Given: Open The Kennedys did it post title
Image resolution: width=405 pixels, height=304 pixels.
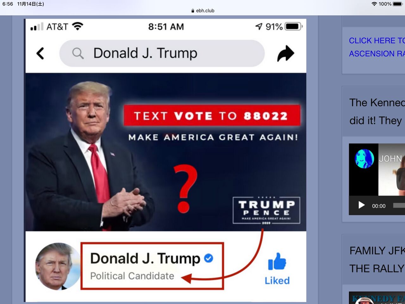Looking at the screenshot, I should [x=377, y=111].
